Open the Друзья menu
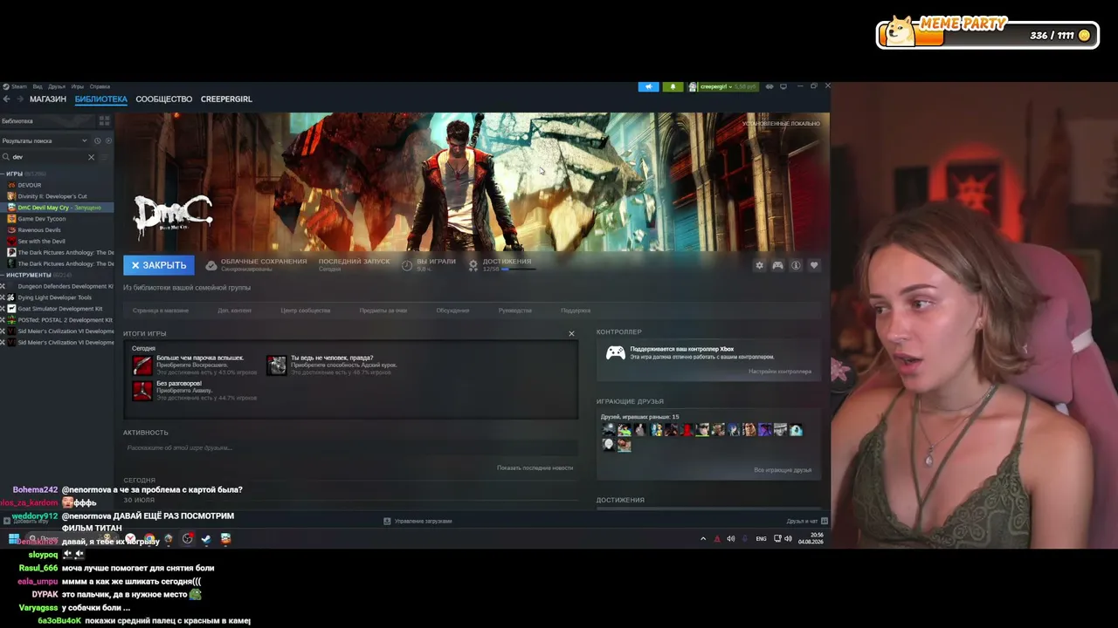1118x628 pixels. pyautogui.click(x=57, y=86)
